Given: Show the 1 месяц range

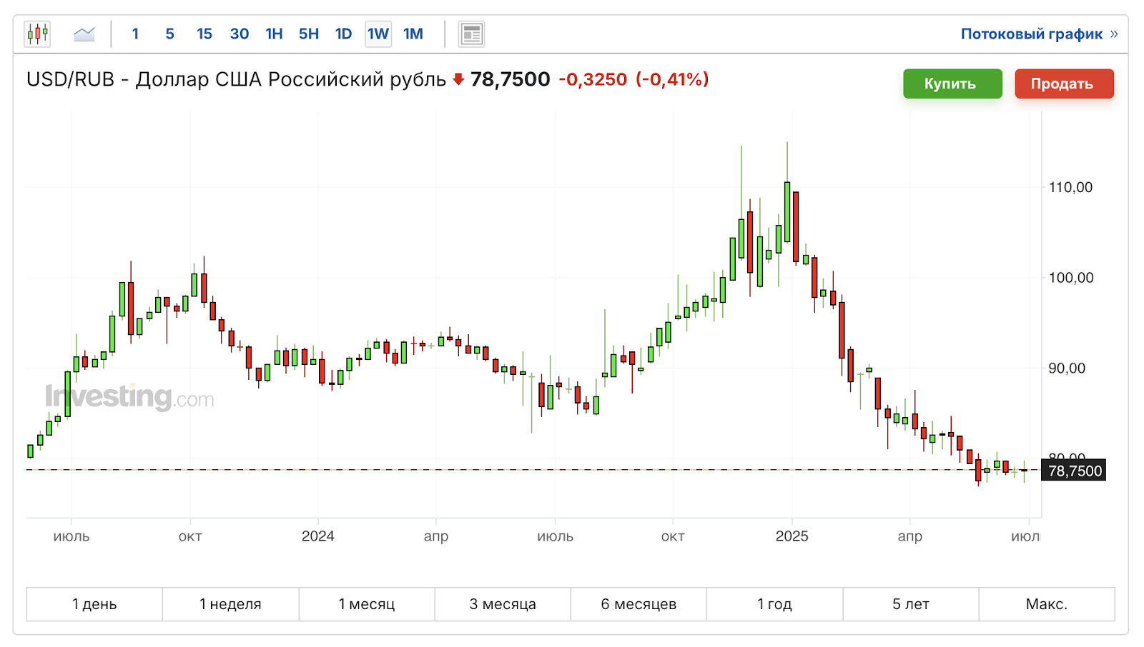Looking at the screenshot, I should [x=367, y=604].
